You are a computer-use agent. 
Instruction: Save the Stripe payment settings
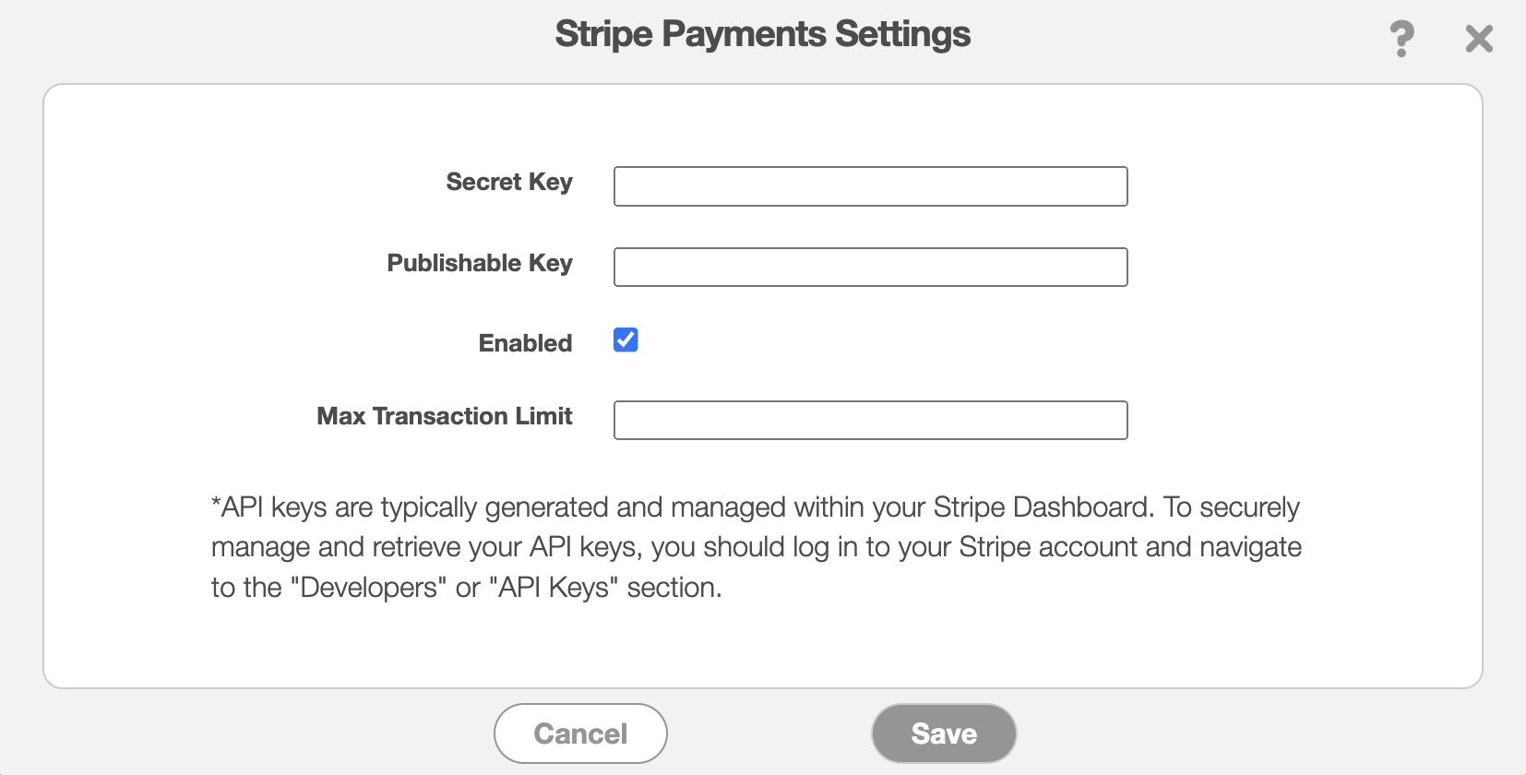pyautogui.click(x=943, y=733)
